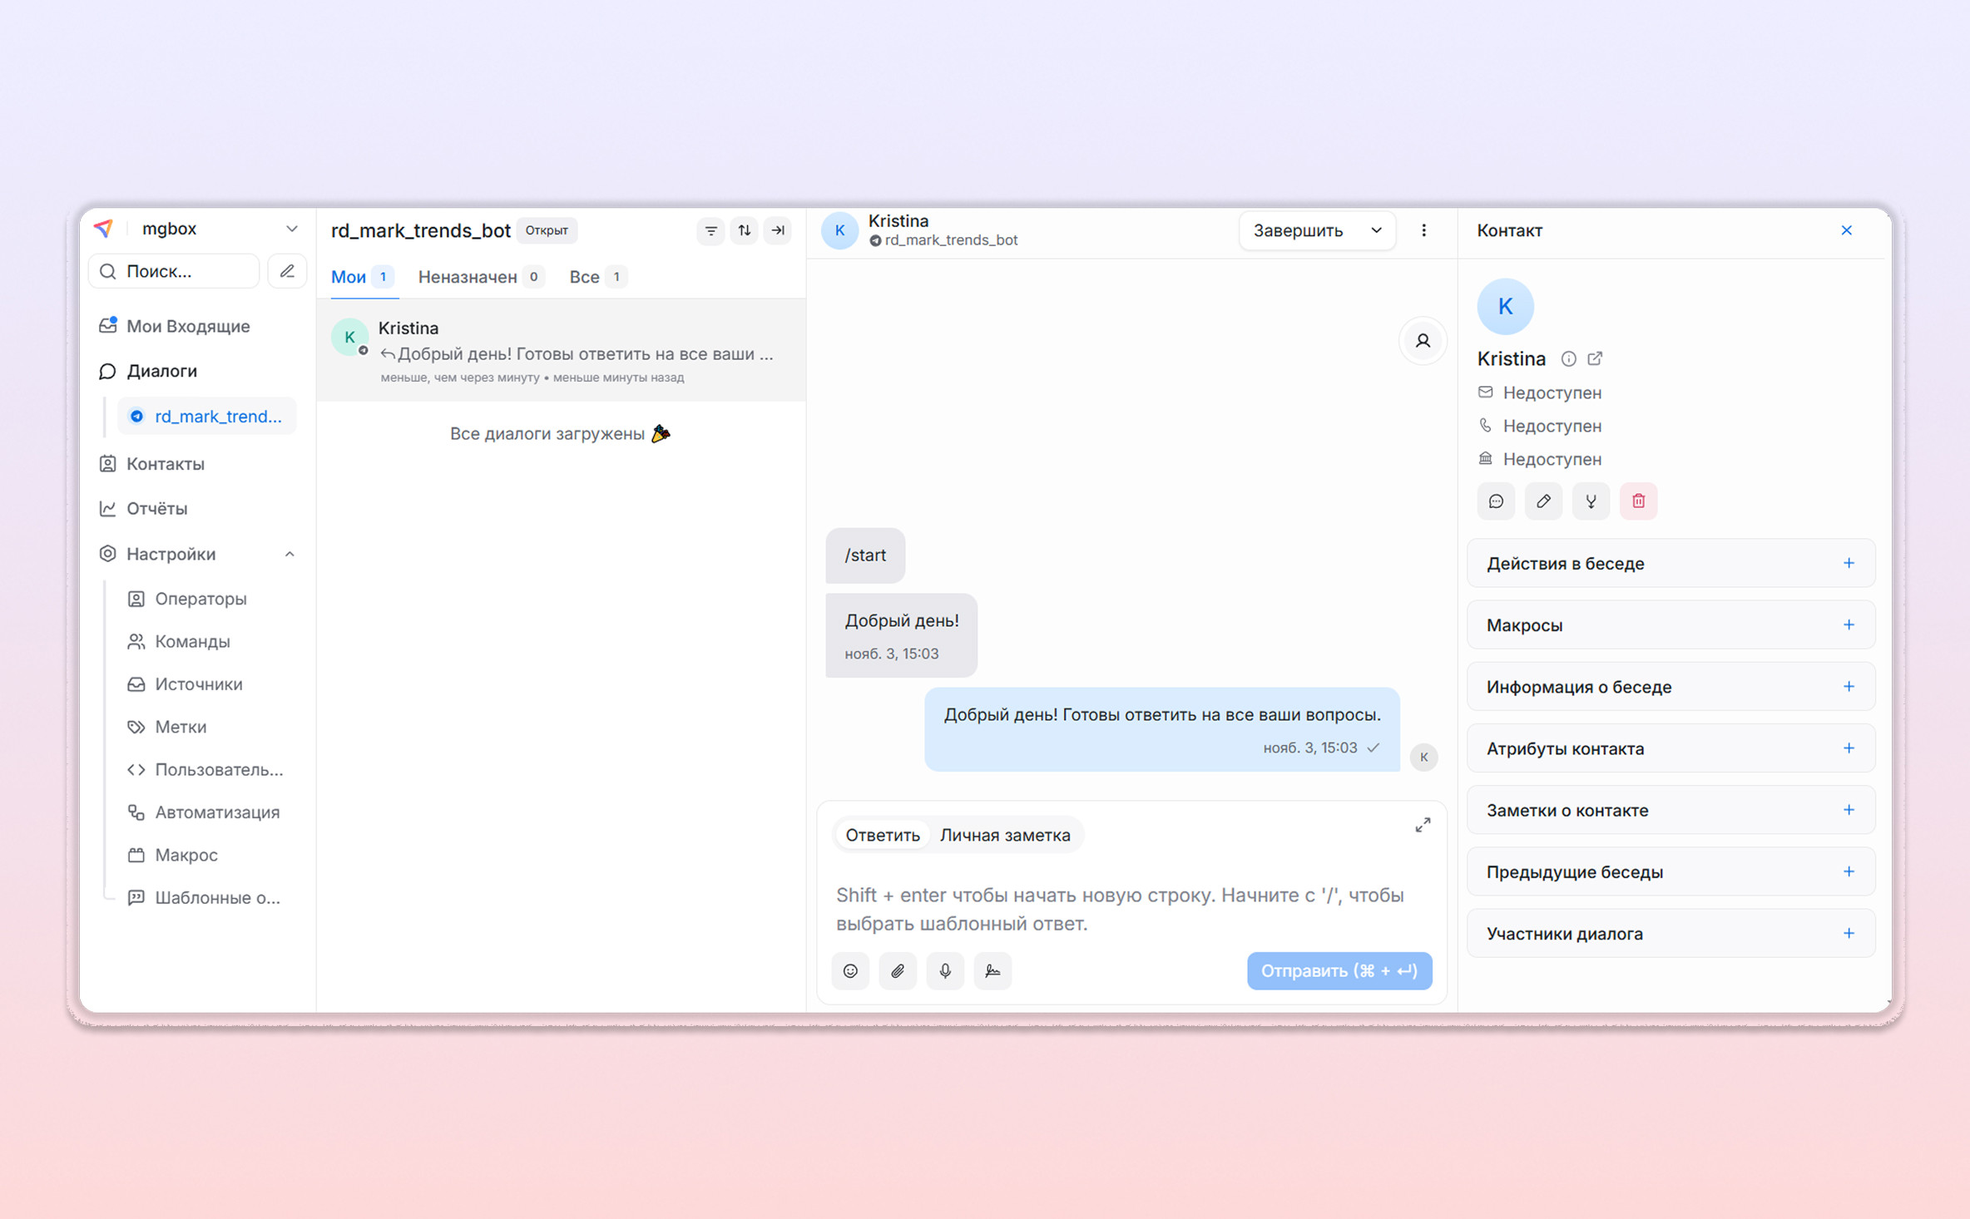
Task: Click the attachment paperclip icon
Action: click(x=898, y=970)
